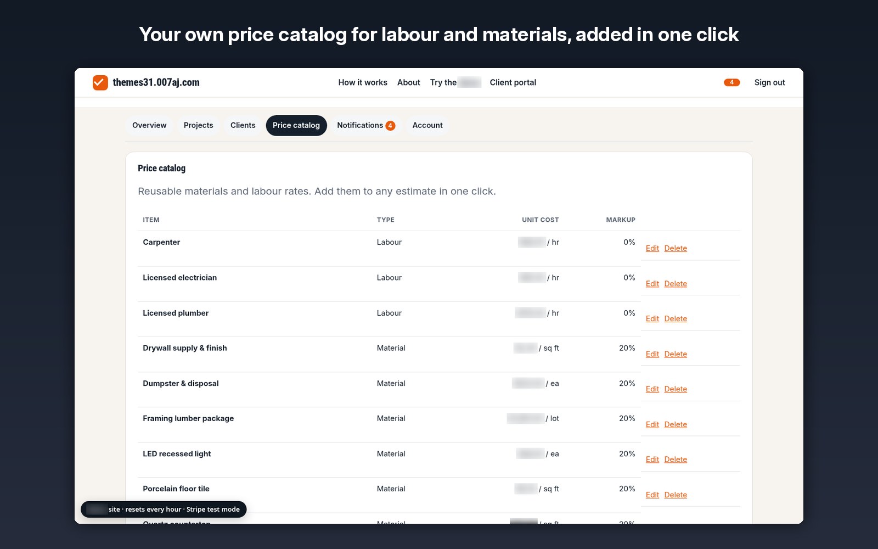Screen dimensions: 878x549
Task: Click the Framing lumber package name
Action: tap(188, 418)
